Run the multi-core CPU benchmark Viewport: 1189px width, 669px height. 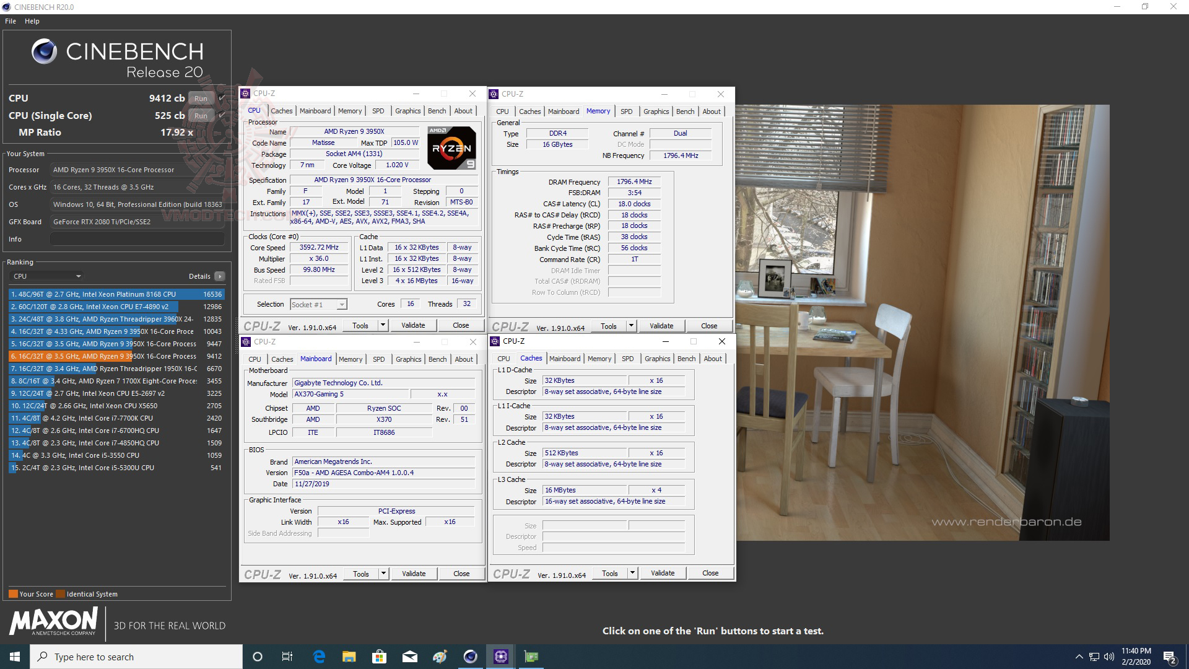click(201, 98)
